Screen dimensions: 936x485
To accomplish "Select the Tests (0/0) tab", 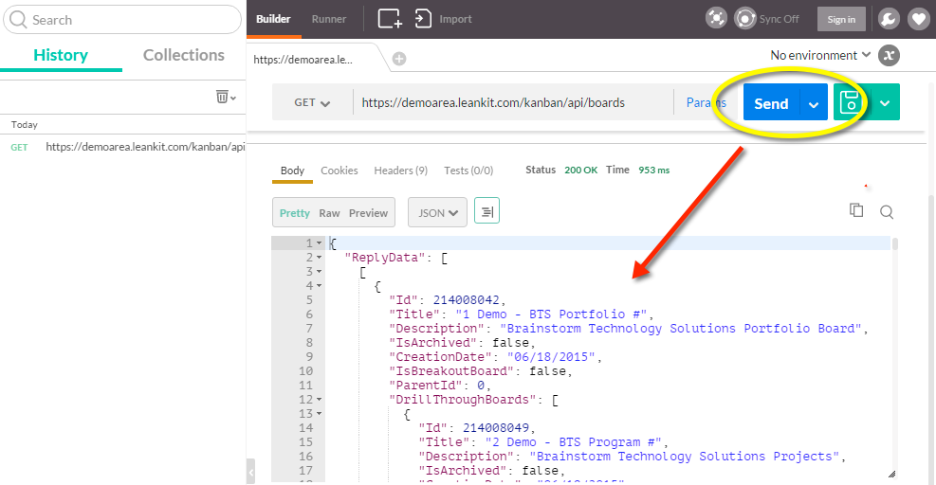I will (x=468, y=171).
